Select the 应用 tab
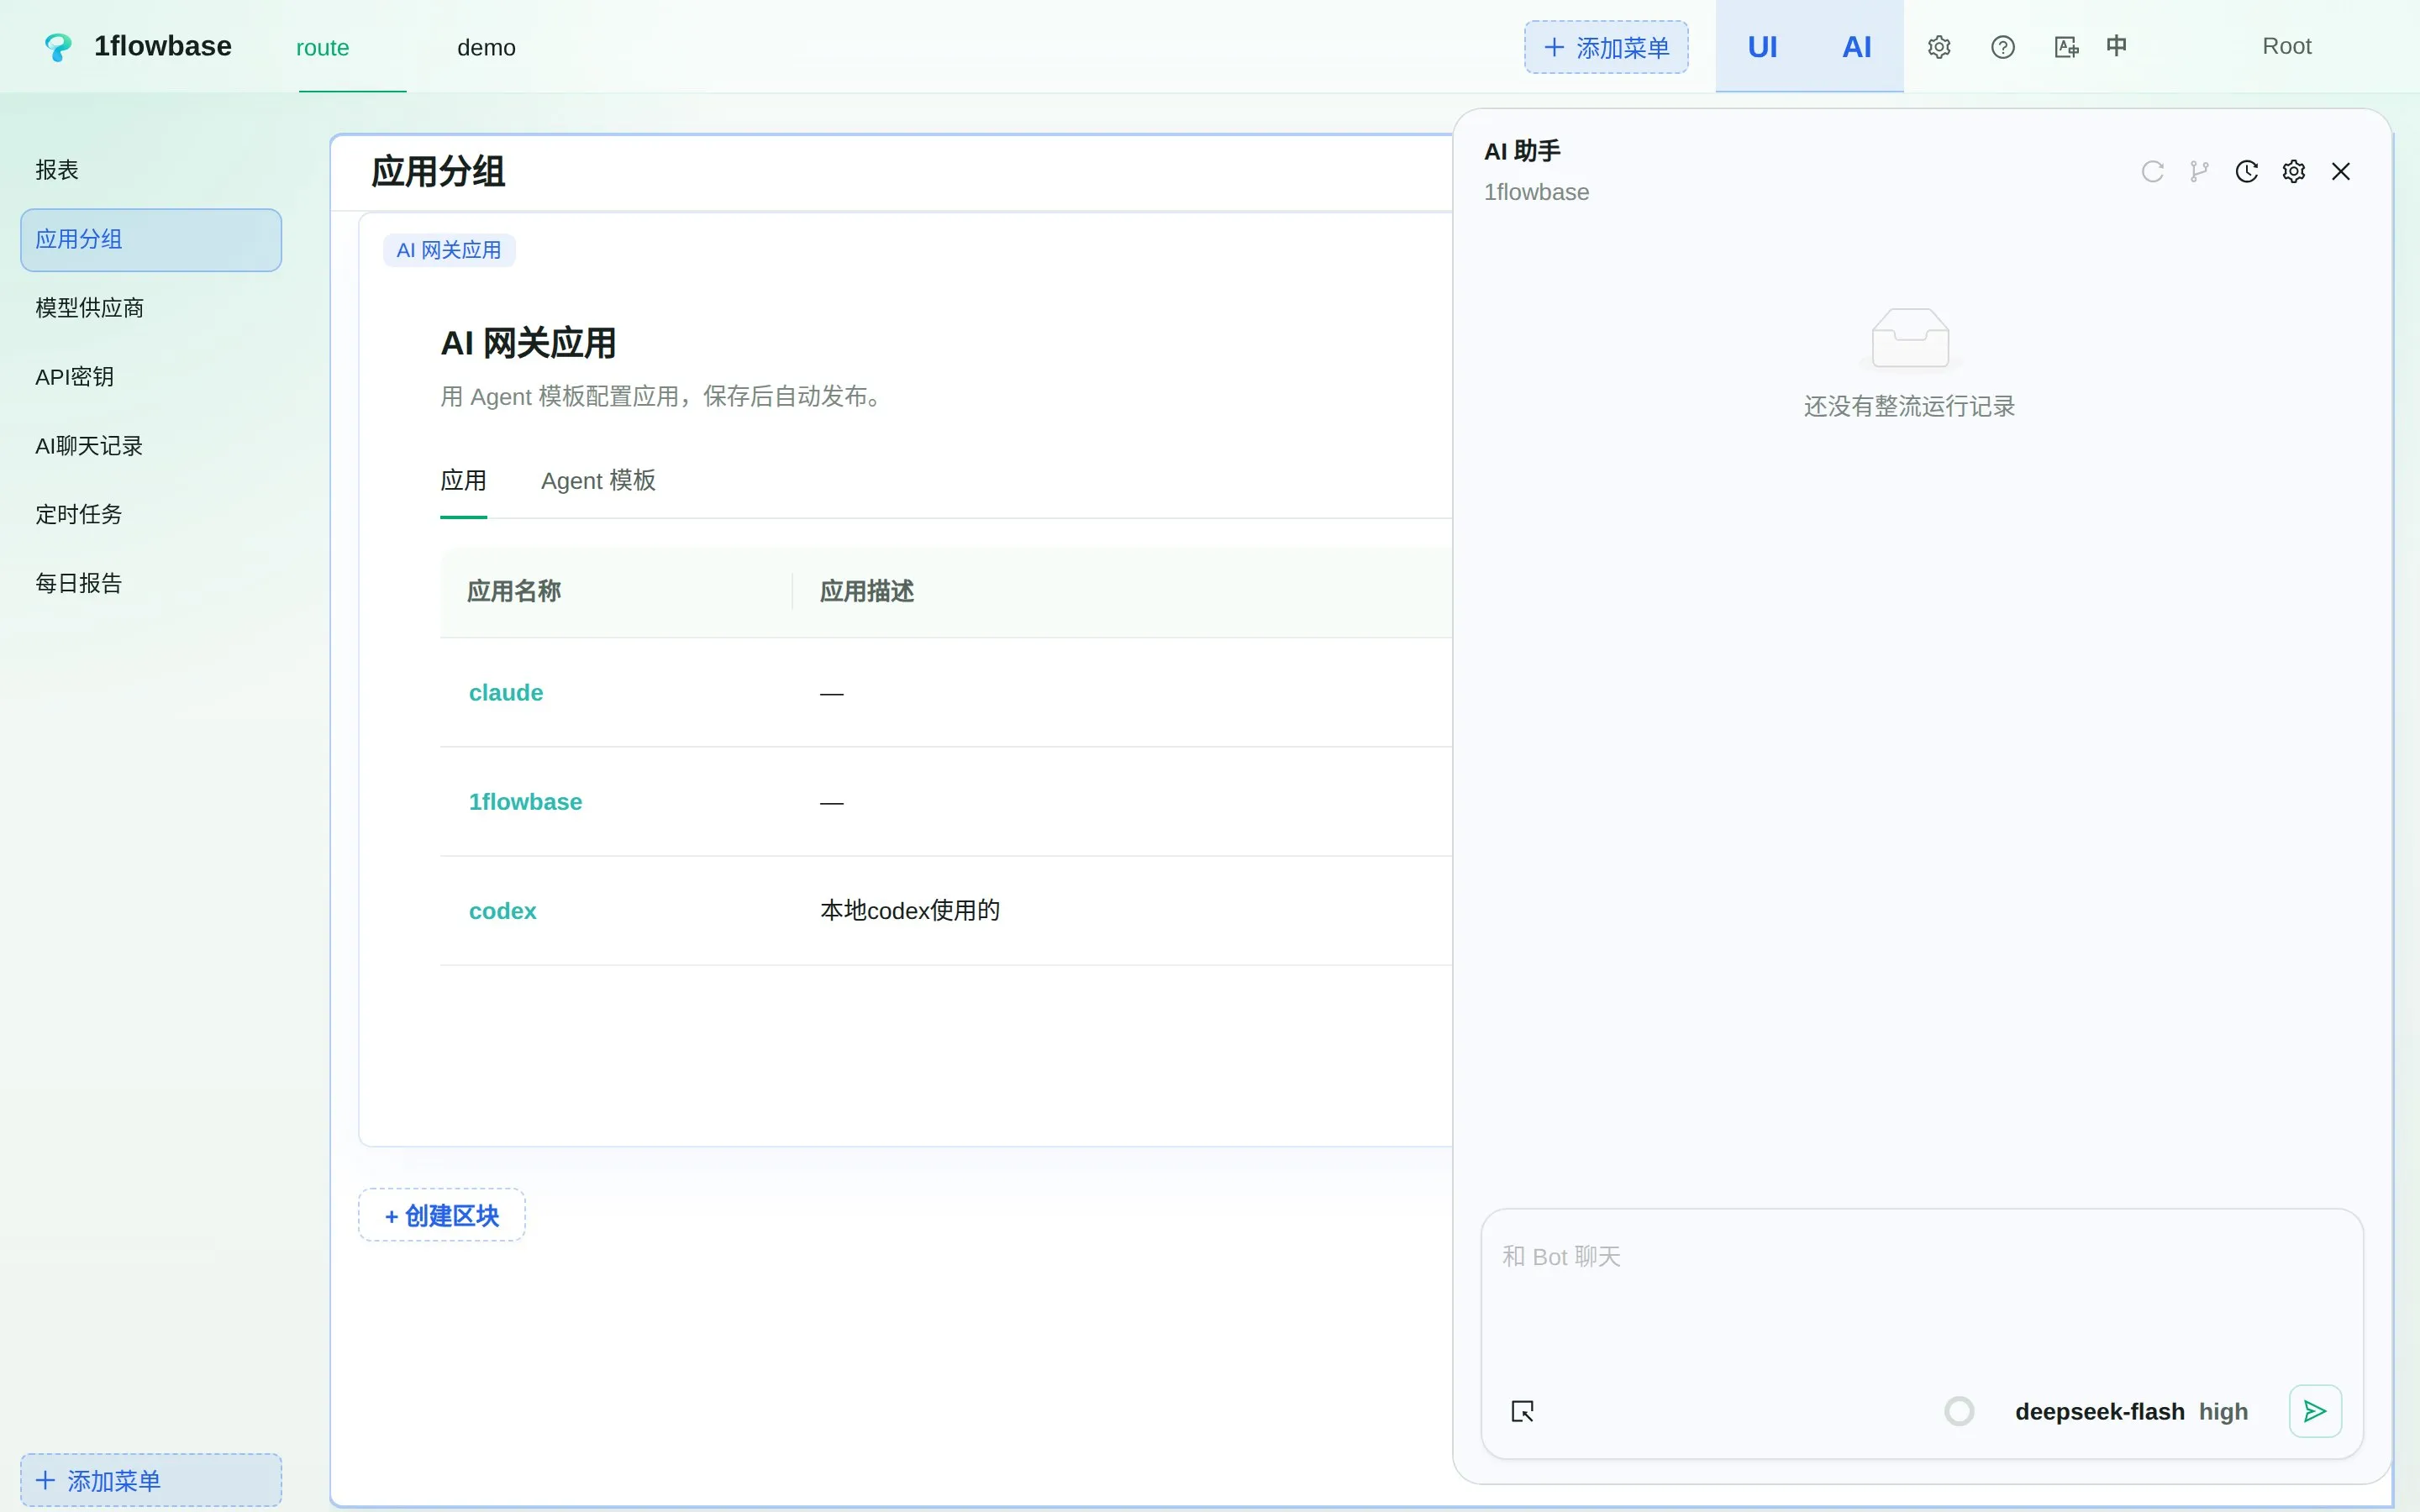This screenshot has width=2420, height=1512. coord(463,481)
